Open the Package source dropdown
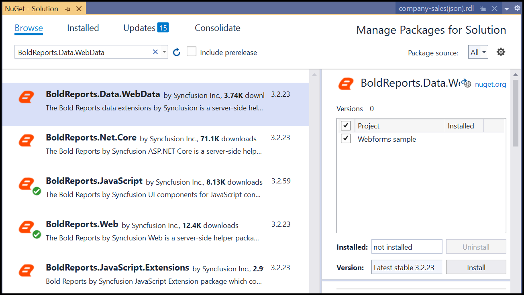 click(x=478, y=52)
